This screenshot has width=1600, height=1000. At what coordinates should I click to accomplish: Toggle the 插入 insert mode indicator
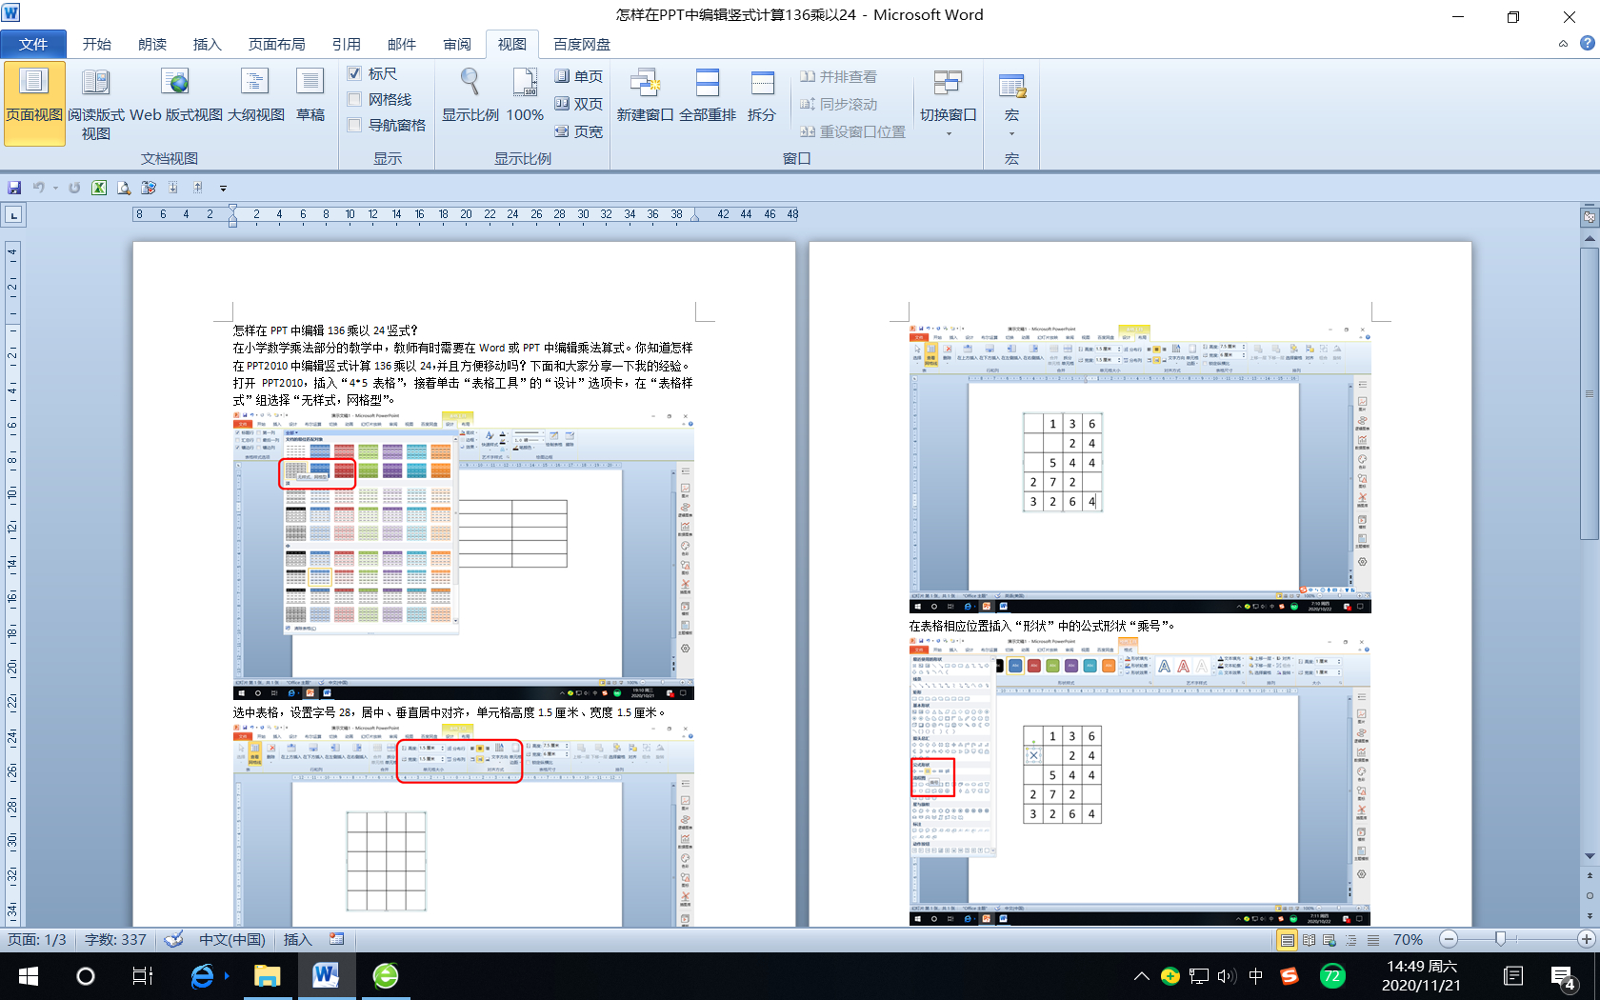click(x=298, y=940)
